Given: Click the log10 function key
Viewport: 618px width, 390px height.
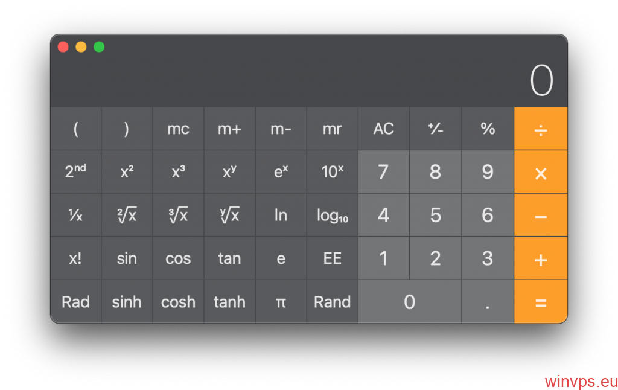Looking at the screenshot, I should coord(333,216).
